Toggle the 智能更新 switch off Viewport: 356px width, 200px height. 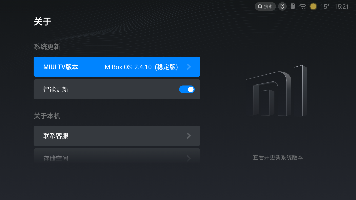coord(186,90)
